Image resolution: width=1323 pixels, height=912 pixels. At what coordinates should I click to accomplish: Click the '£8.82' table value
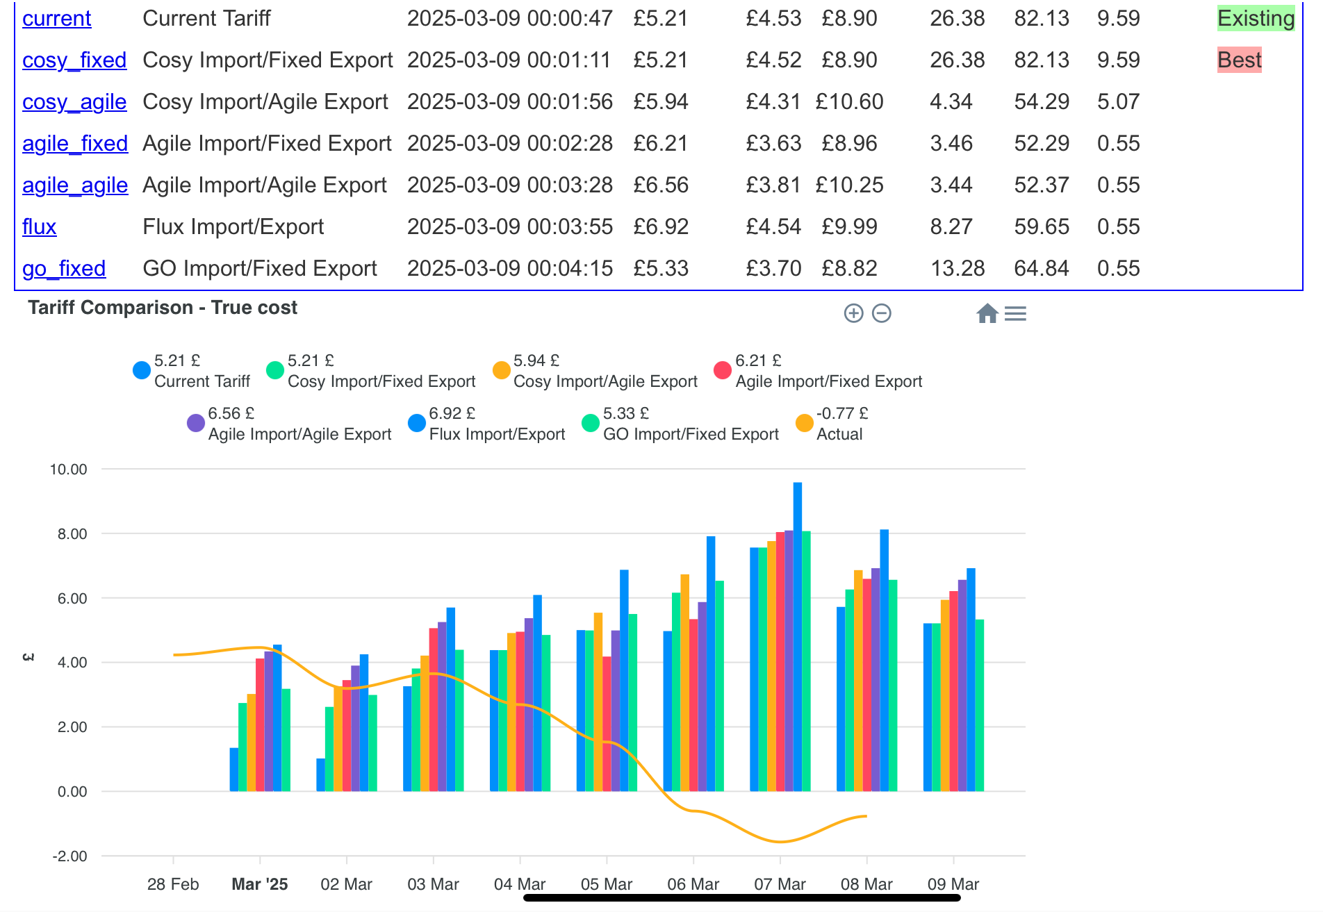coord(849,269)
